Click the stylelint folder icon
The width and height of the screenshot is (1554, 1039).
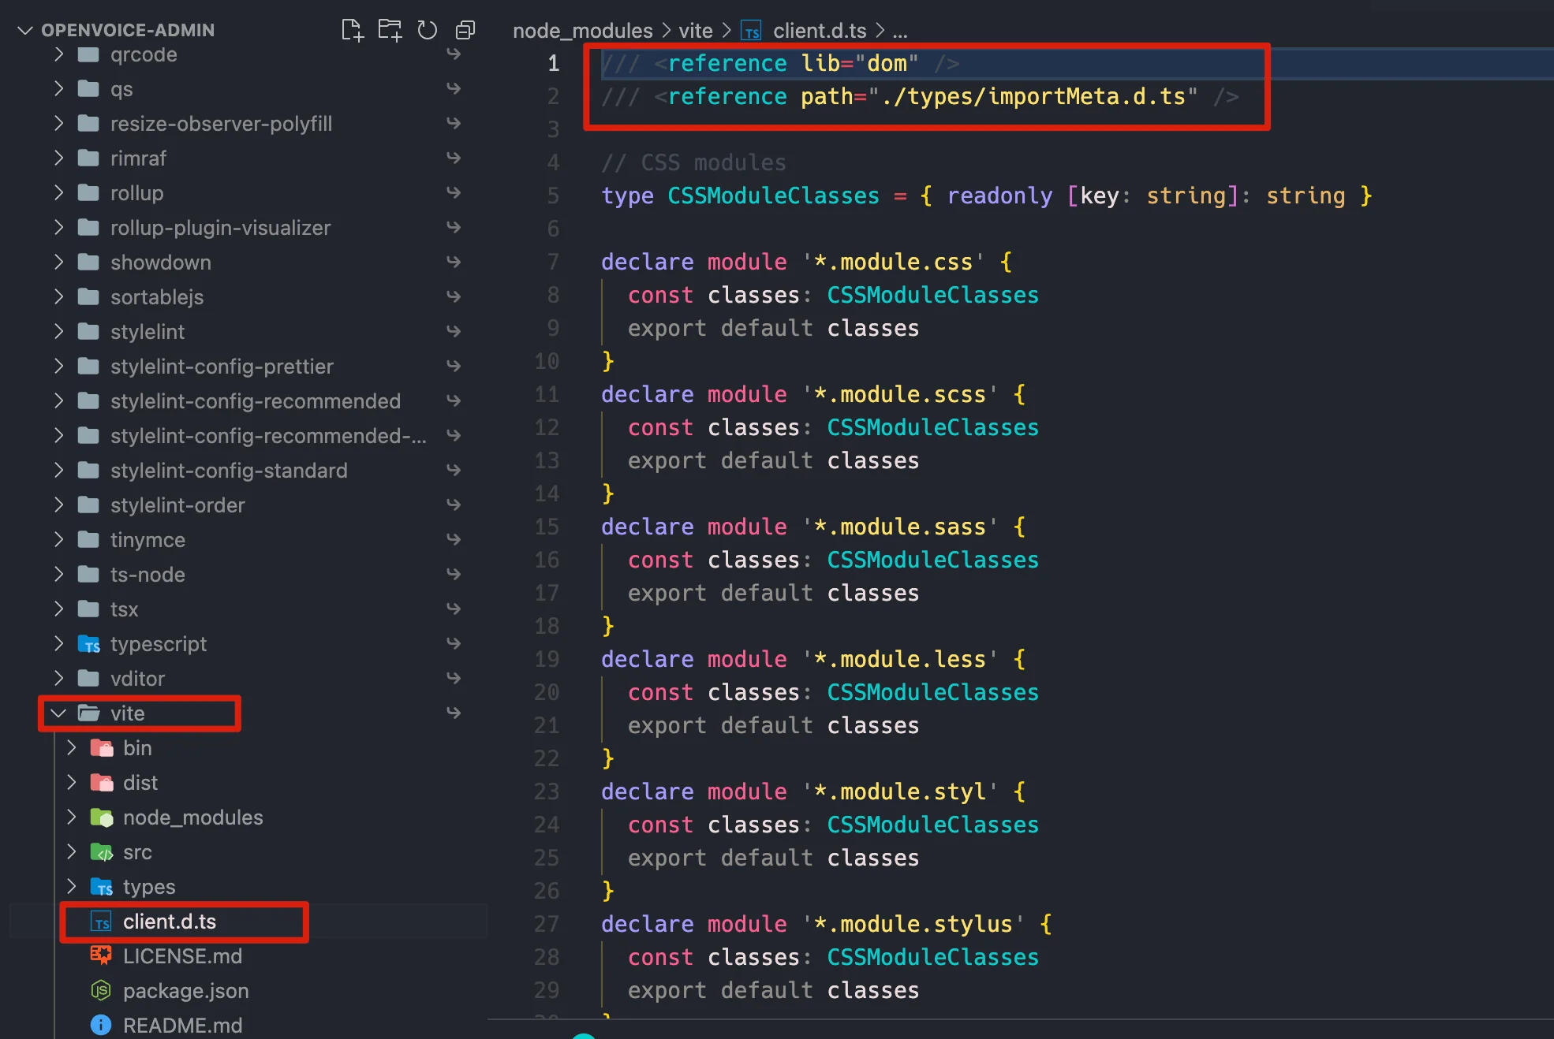coord(88,332)
